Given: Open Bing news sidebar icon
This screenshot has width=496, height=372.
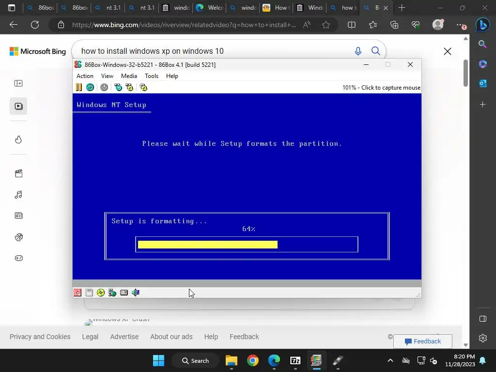Looking at the screenshot, I should pos(19,216).
